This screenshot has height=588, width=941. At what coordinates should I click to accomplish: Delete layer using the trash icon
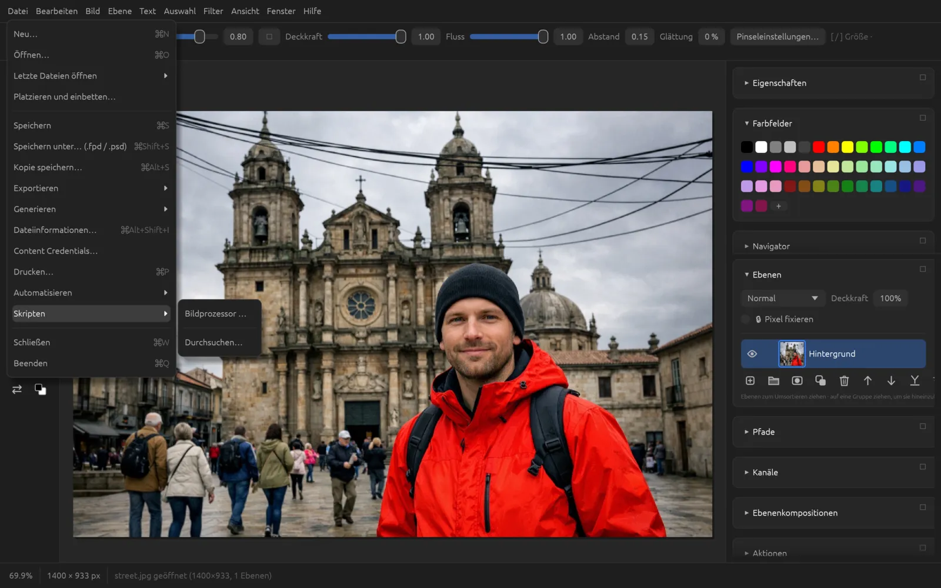click(844, 381)
